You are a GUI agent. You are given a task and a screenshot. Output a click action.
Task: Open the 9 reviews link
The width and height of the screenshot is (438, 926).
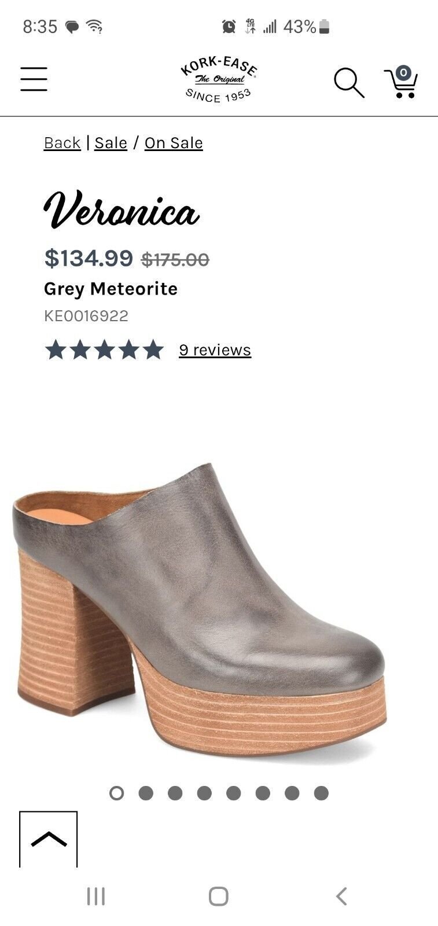[x=215, y=350]
